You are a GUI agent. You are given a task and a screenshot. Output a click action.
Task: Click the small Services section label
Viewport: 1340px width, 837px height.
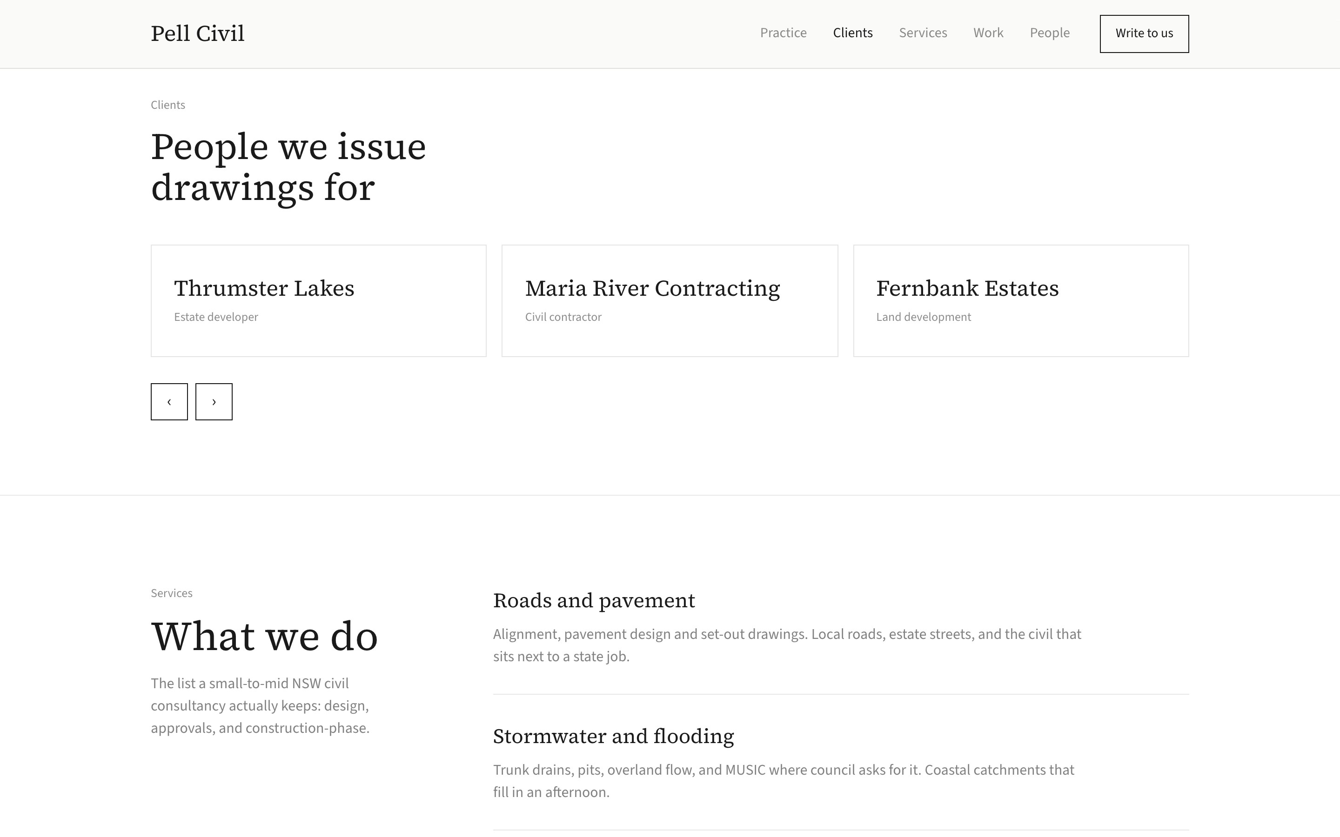tap(172, 593)
